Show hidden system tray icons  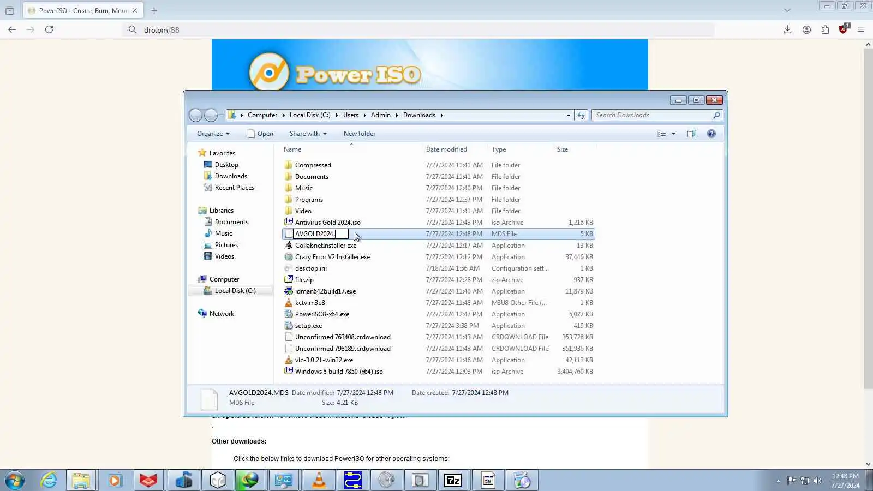tap(778, 481)
